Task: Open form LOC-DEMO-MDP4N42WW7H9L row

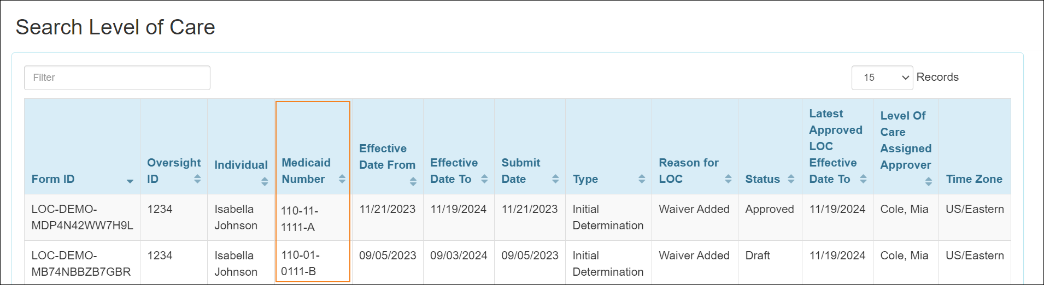Action: coord(82,217)
